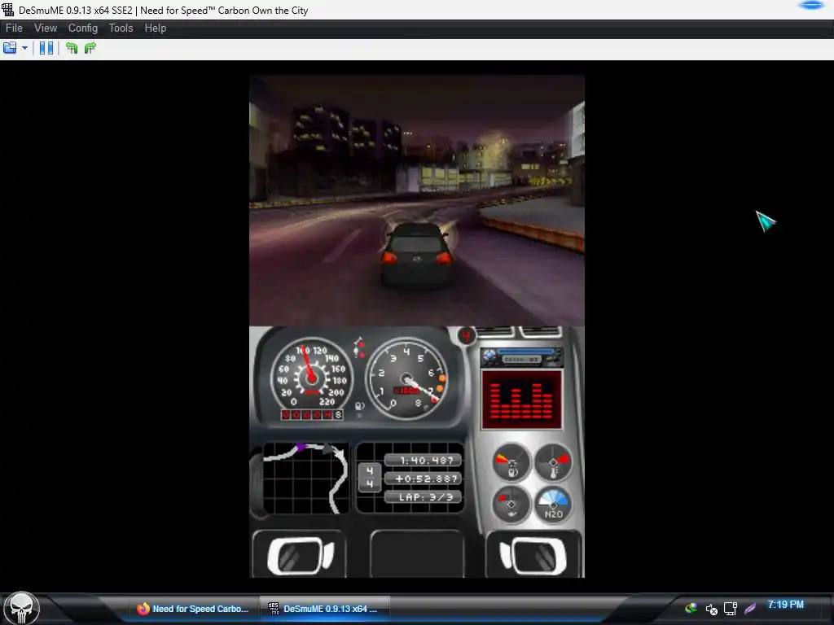Viewport: 834px width, 625px height.
Task: Tap the tachometer RPM dial
Action: coord(407,378)
